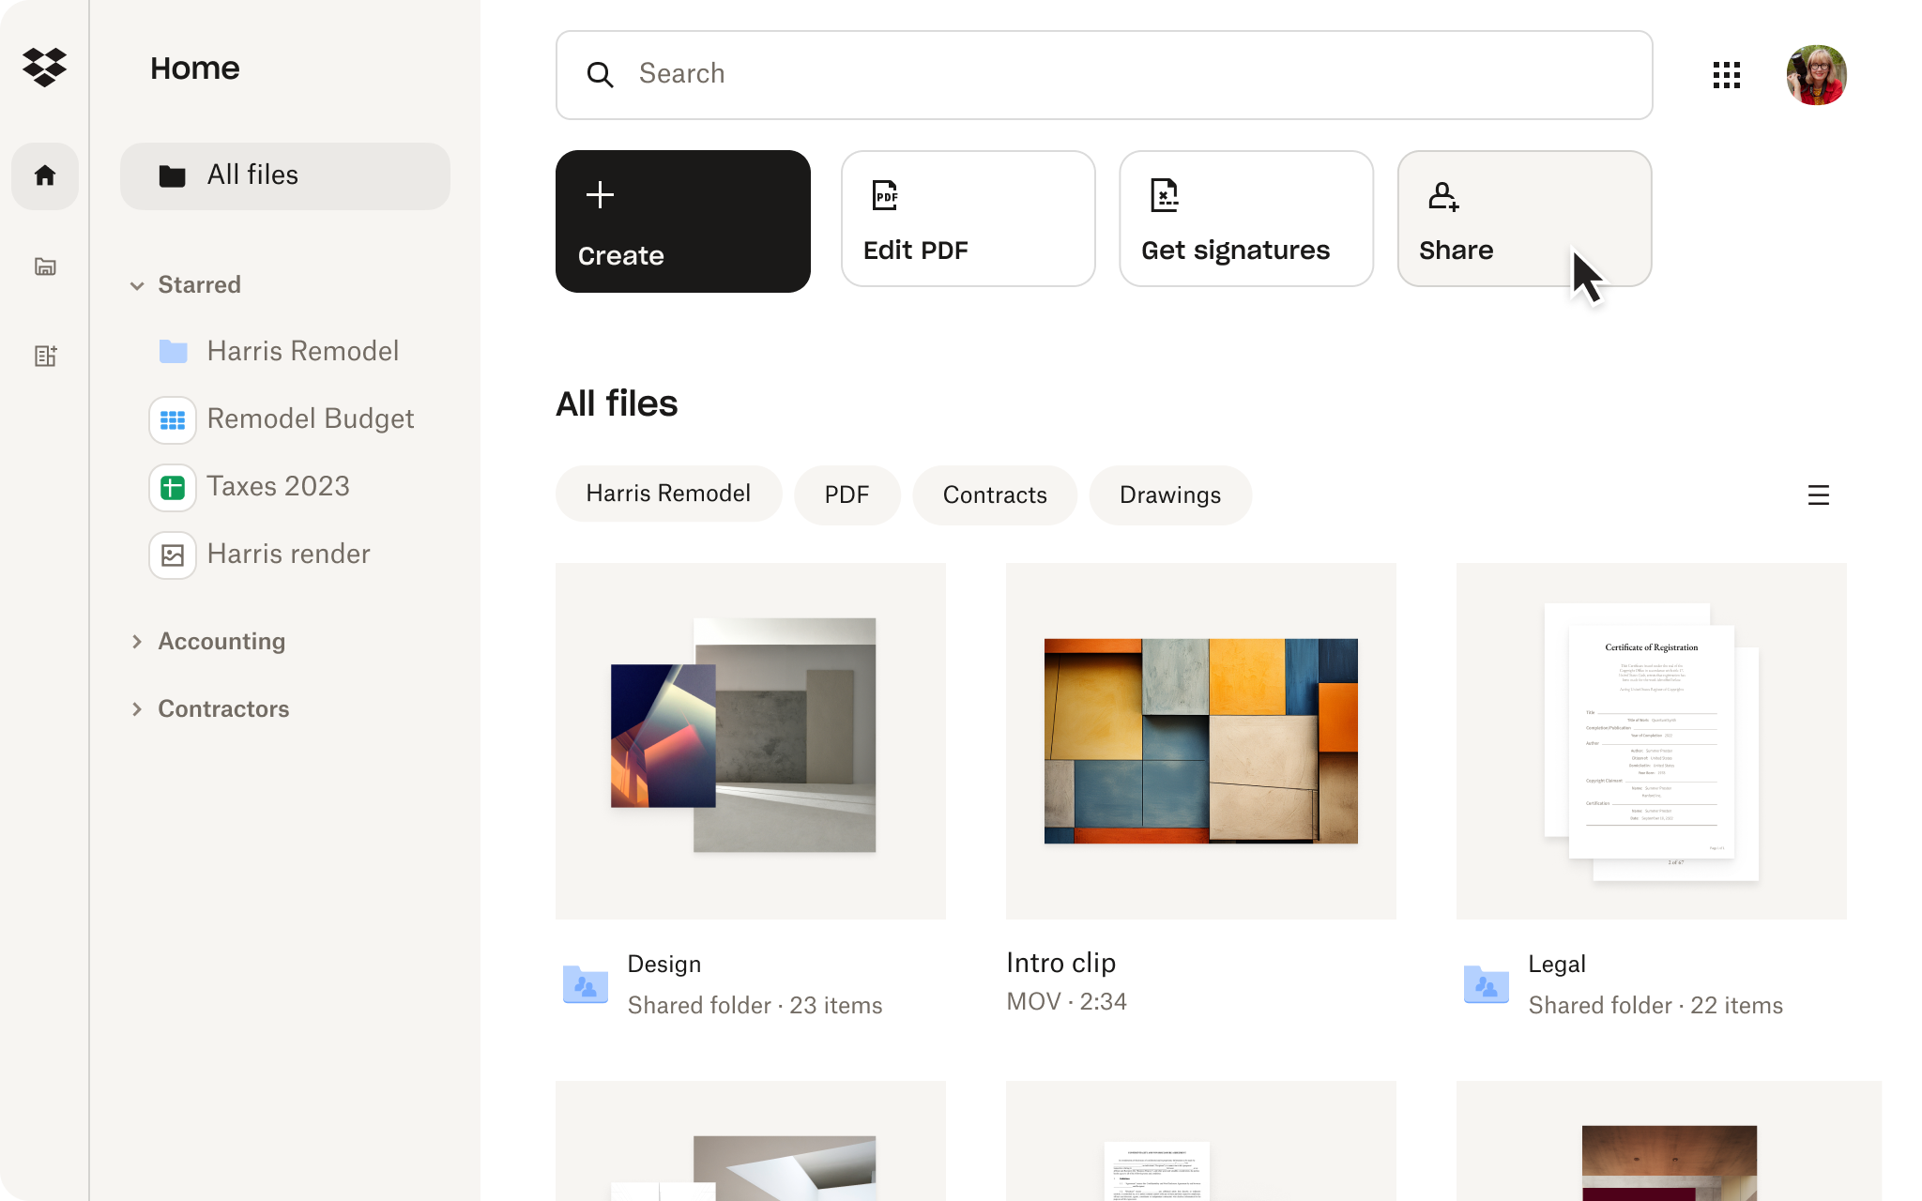Click the Edit PDF icon
Image resolution: width=1922 pixels, height=1201 pixels.
coord(883,195)
